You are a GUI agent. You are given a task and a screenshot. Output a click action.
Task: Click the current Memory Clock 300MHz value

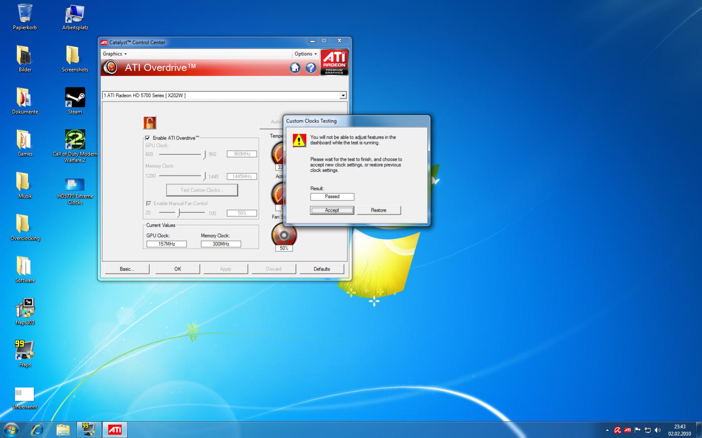(221, 244)
